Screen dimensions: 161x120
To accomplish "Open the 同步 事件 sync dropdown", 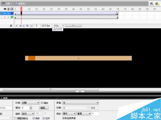I will [69, 114].
